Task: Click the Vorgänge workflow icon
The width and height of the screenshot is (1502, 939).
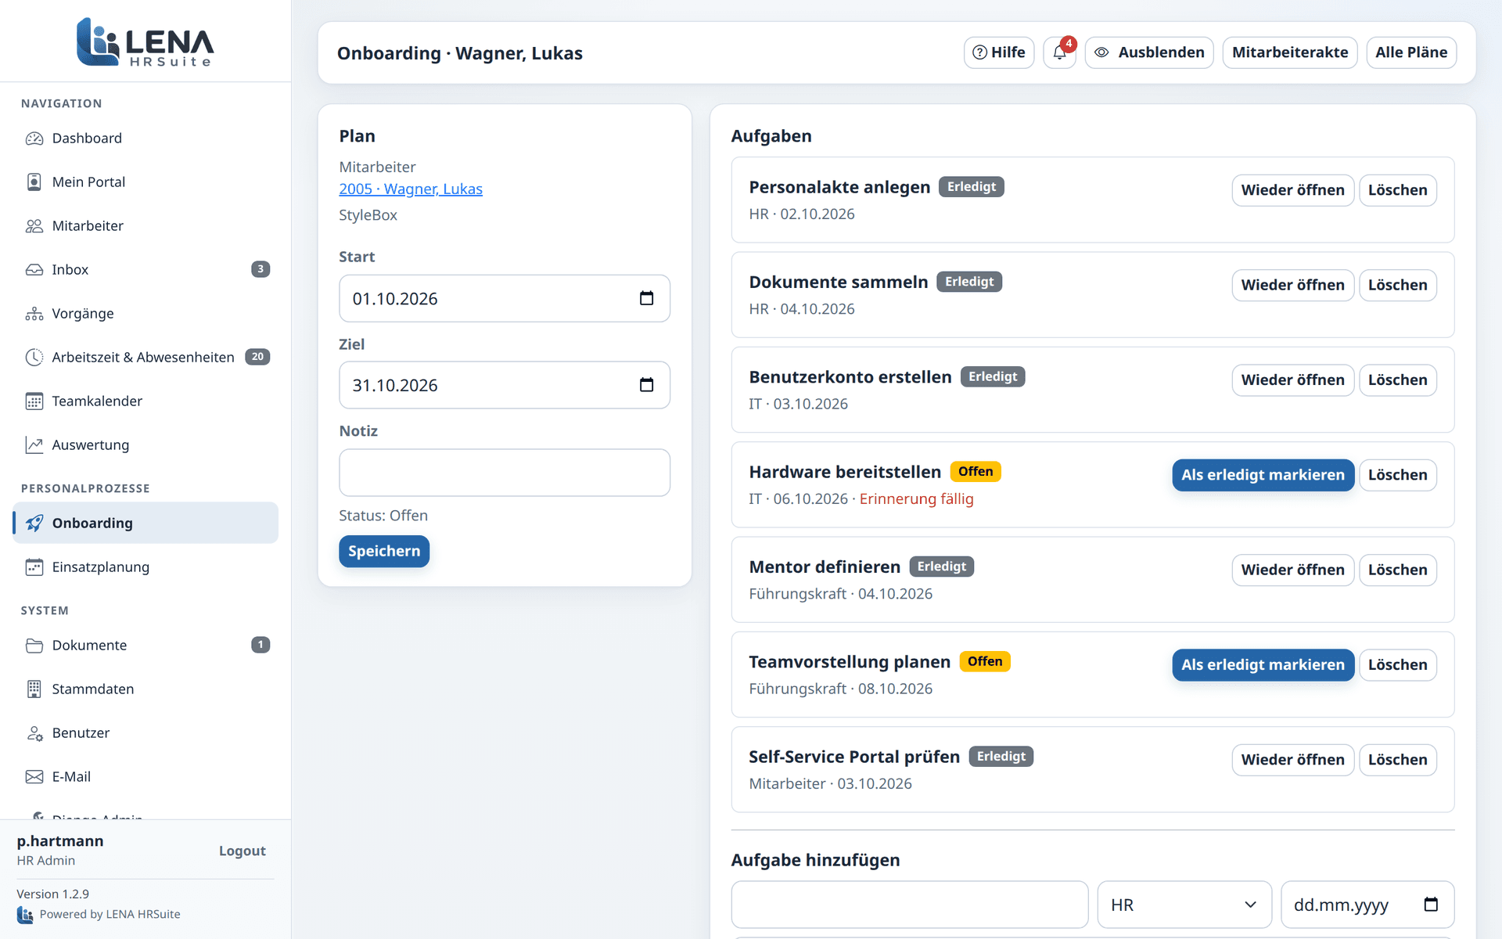Action: click(34, 314)
